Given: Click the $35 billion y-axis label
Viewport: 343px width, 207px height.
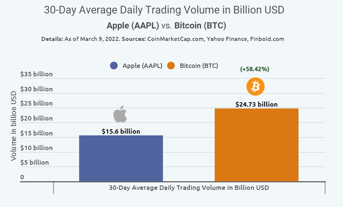Looking at the screenshot, I should point(36,74).
